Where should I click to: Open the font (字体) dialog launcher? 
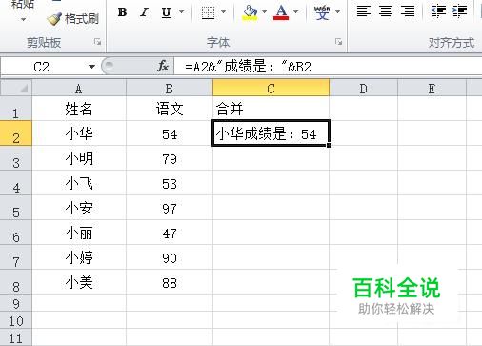(339, 42)
